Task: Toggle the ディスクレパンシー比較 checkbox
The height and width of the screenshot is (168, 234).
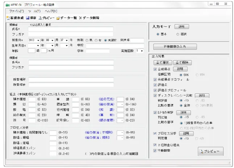Action: pos(155,96)
